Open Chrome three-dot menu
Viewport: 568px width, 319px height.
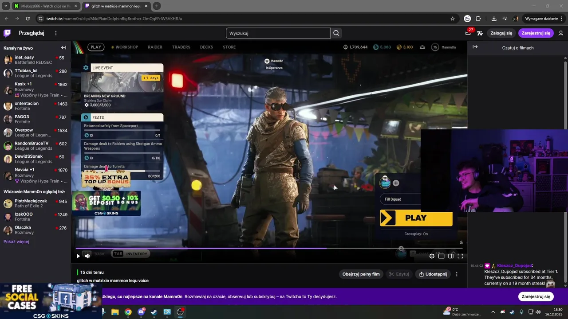pos(562,19)
